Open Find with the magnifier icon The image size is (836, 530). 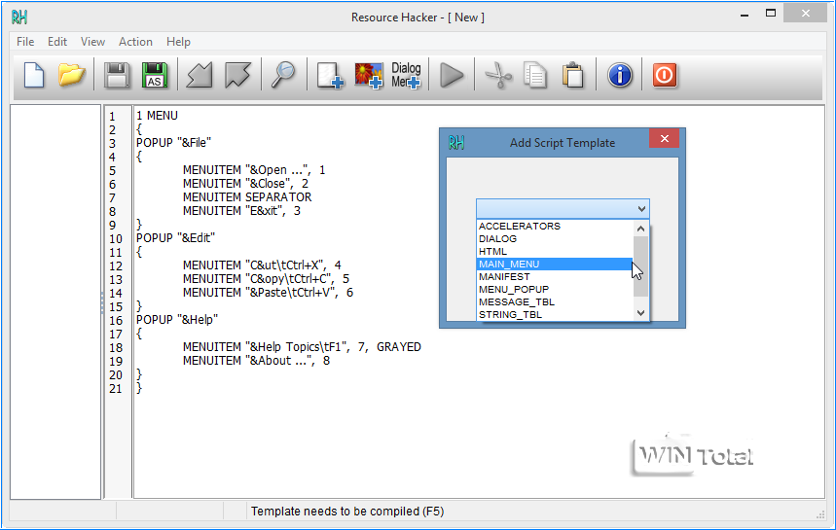click(x=283, y=75)
